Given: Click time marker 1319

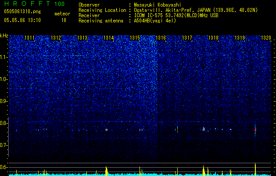Looking at the screenshot, I should [x=240, y=38].
